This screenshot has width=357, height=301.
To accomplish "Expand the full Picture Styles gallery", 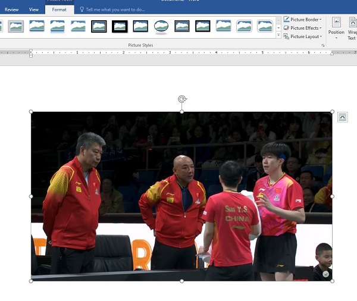I will [278, 35].
